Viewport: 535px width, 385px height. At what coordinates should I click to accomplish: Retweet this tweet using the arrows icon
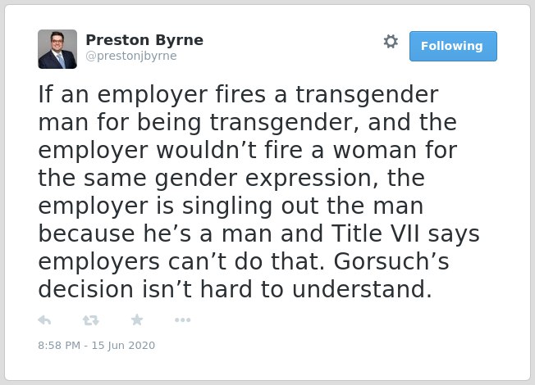(x=90, y=320)
